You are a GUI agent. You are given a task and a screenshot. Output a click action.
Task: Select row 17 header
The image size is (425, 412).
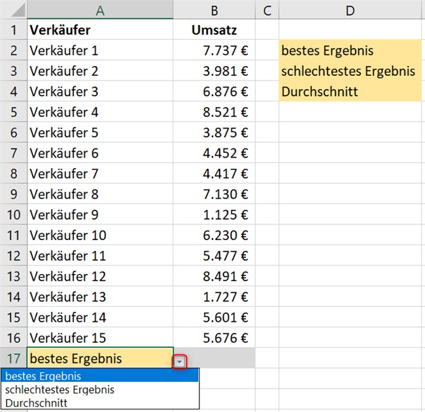pos(14,358)
